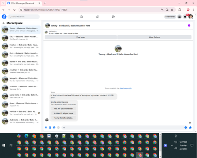Open Angel conversation in the list

click(x=21, y=105)
